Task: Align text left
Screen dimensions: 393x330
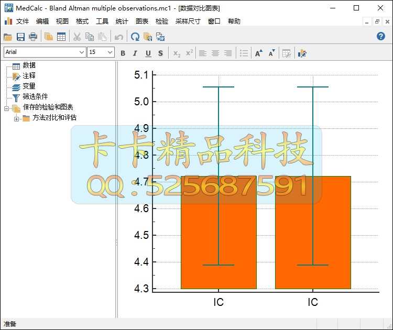Action: (203, 53)
